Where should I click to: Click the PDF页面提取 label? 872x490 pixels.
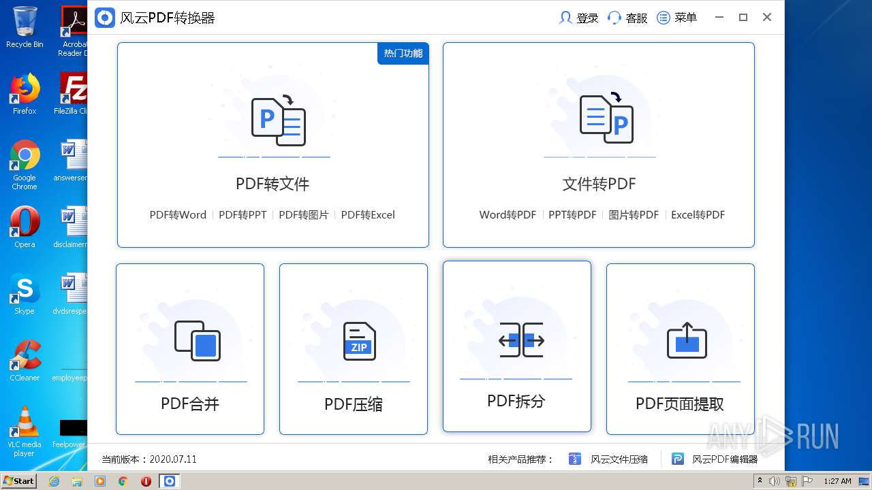[x=680, y=404]
